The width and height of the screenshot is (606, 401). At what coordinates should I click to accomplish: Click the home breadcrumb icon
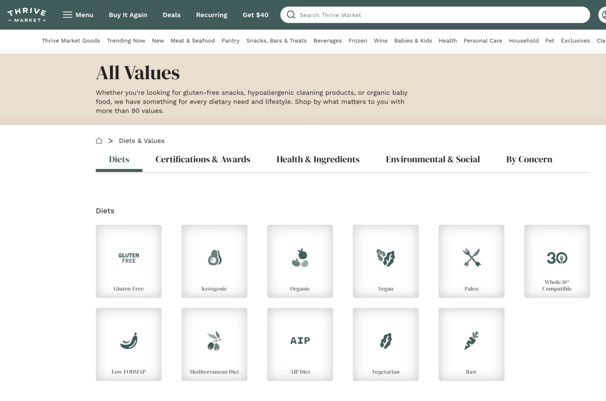click(99, 141)
